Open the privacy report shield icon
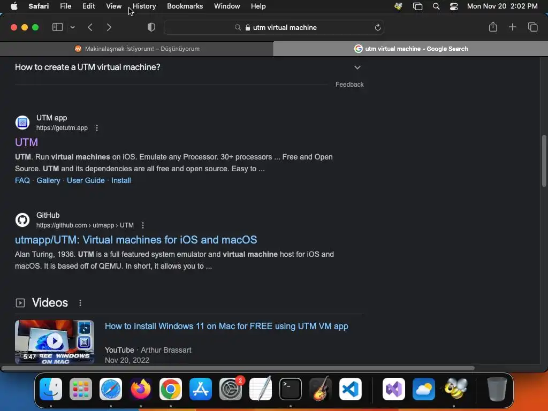 [151, 27]
